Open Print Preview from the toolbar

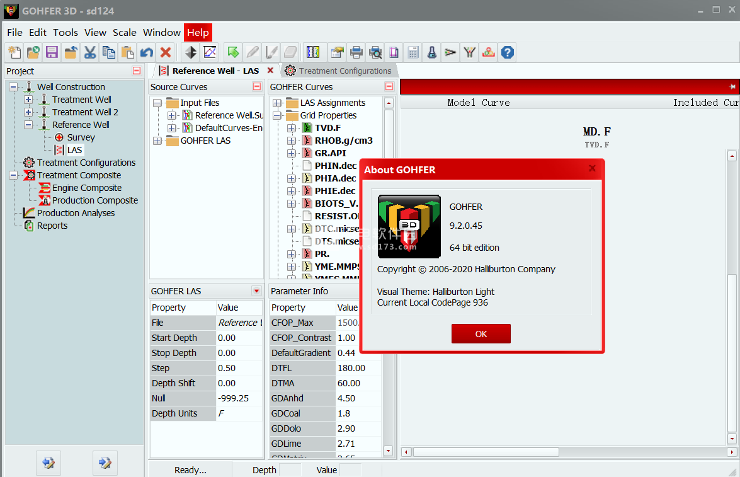tap(375, 52)
